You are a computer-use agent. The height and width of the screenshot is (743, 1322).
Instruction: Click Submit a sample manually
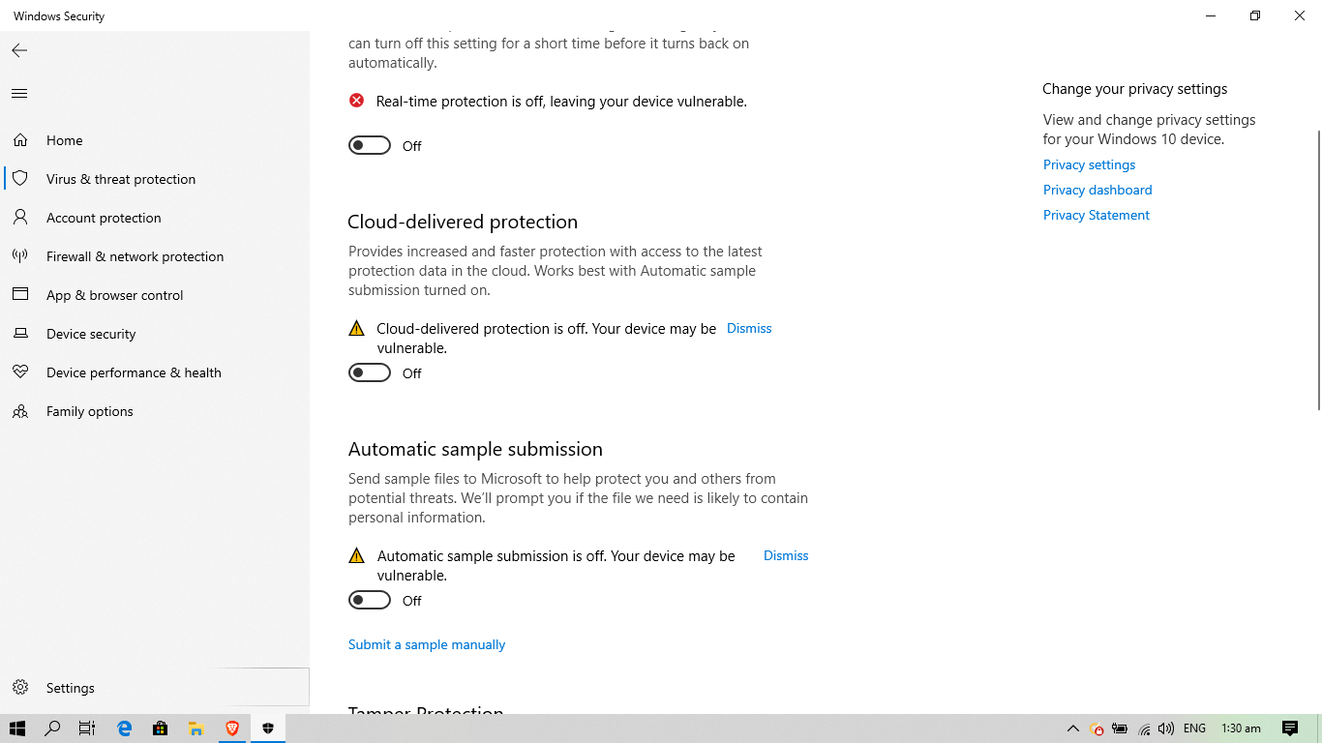[427, 644]
